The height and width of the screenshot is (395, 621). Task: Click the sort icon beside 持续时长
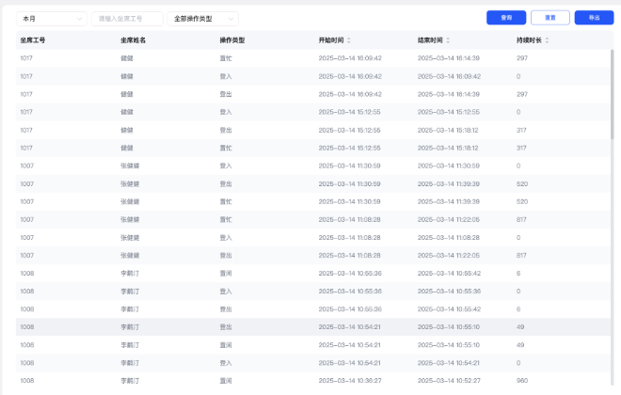click(x=547, y=40)
